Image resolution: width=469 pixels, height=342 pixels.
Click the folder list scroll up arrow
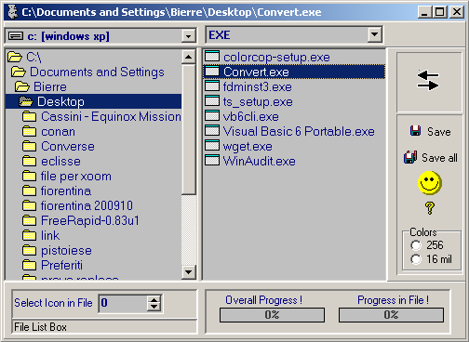point(188,57)
